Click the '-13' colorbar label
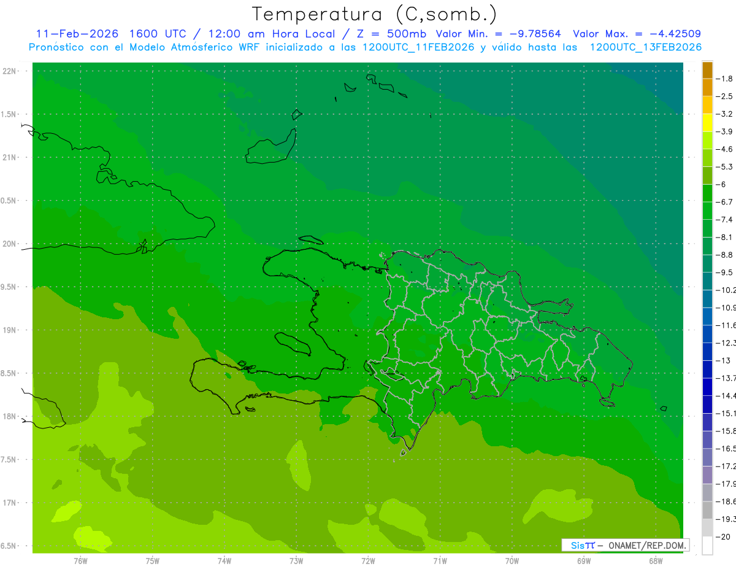This screenshot has width=736, height=569. point(723,360)
